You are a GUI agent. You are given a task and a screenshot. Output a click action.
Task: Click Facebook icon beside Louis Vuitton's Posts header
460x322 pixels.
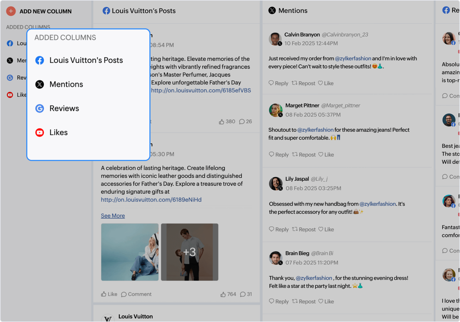coord(106,11)
